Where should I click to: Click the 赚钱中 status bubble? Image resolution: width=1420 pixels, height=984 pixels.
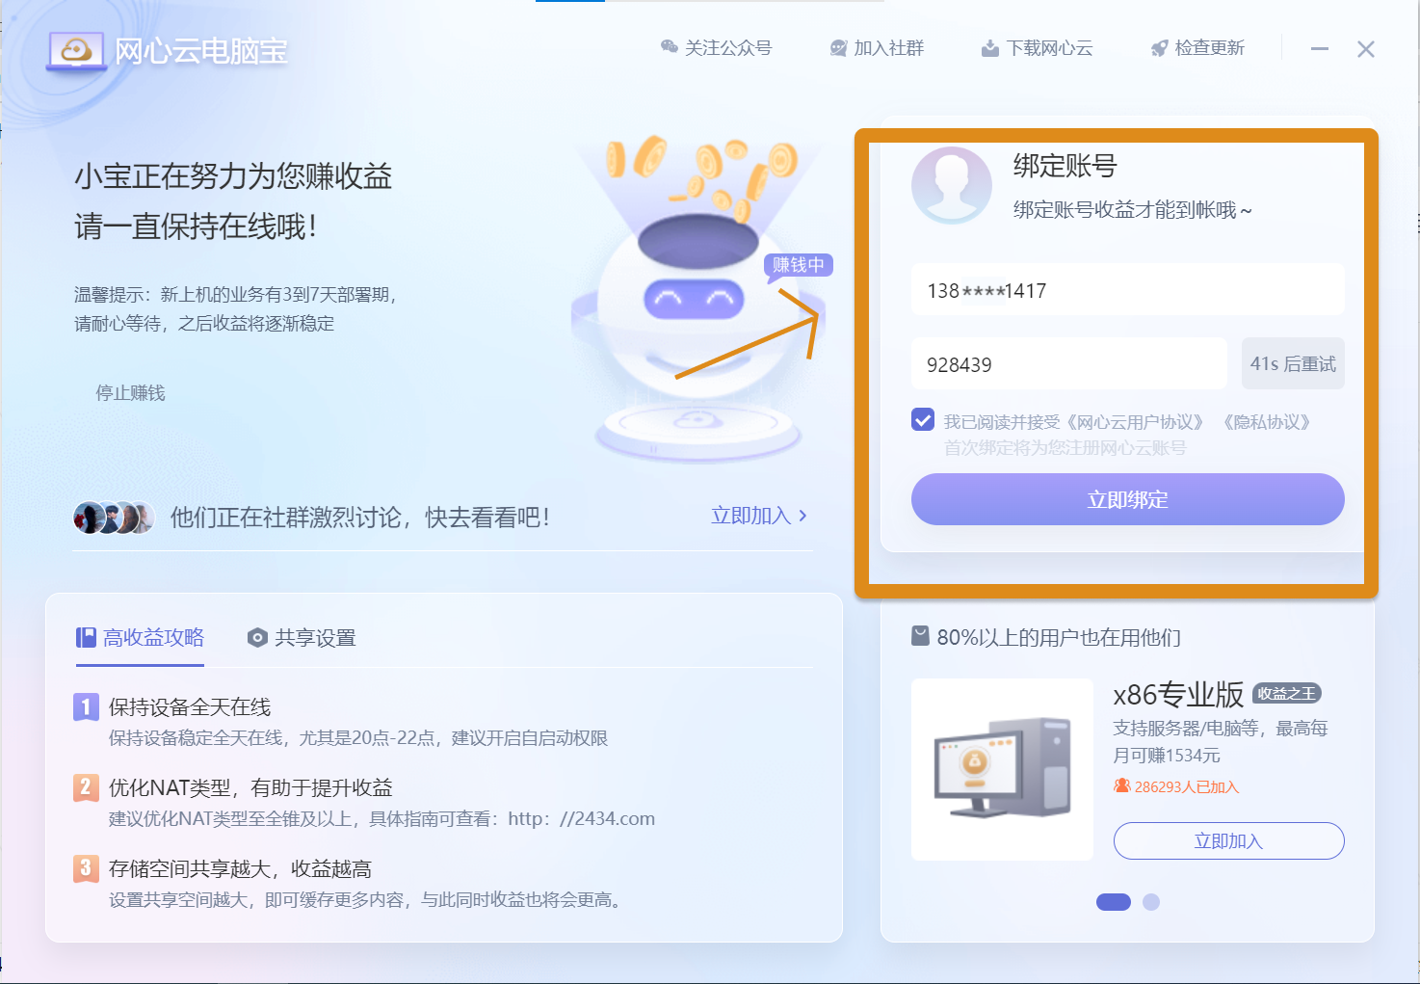coord(799,265)
